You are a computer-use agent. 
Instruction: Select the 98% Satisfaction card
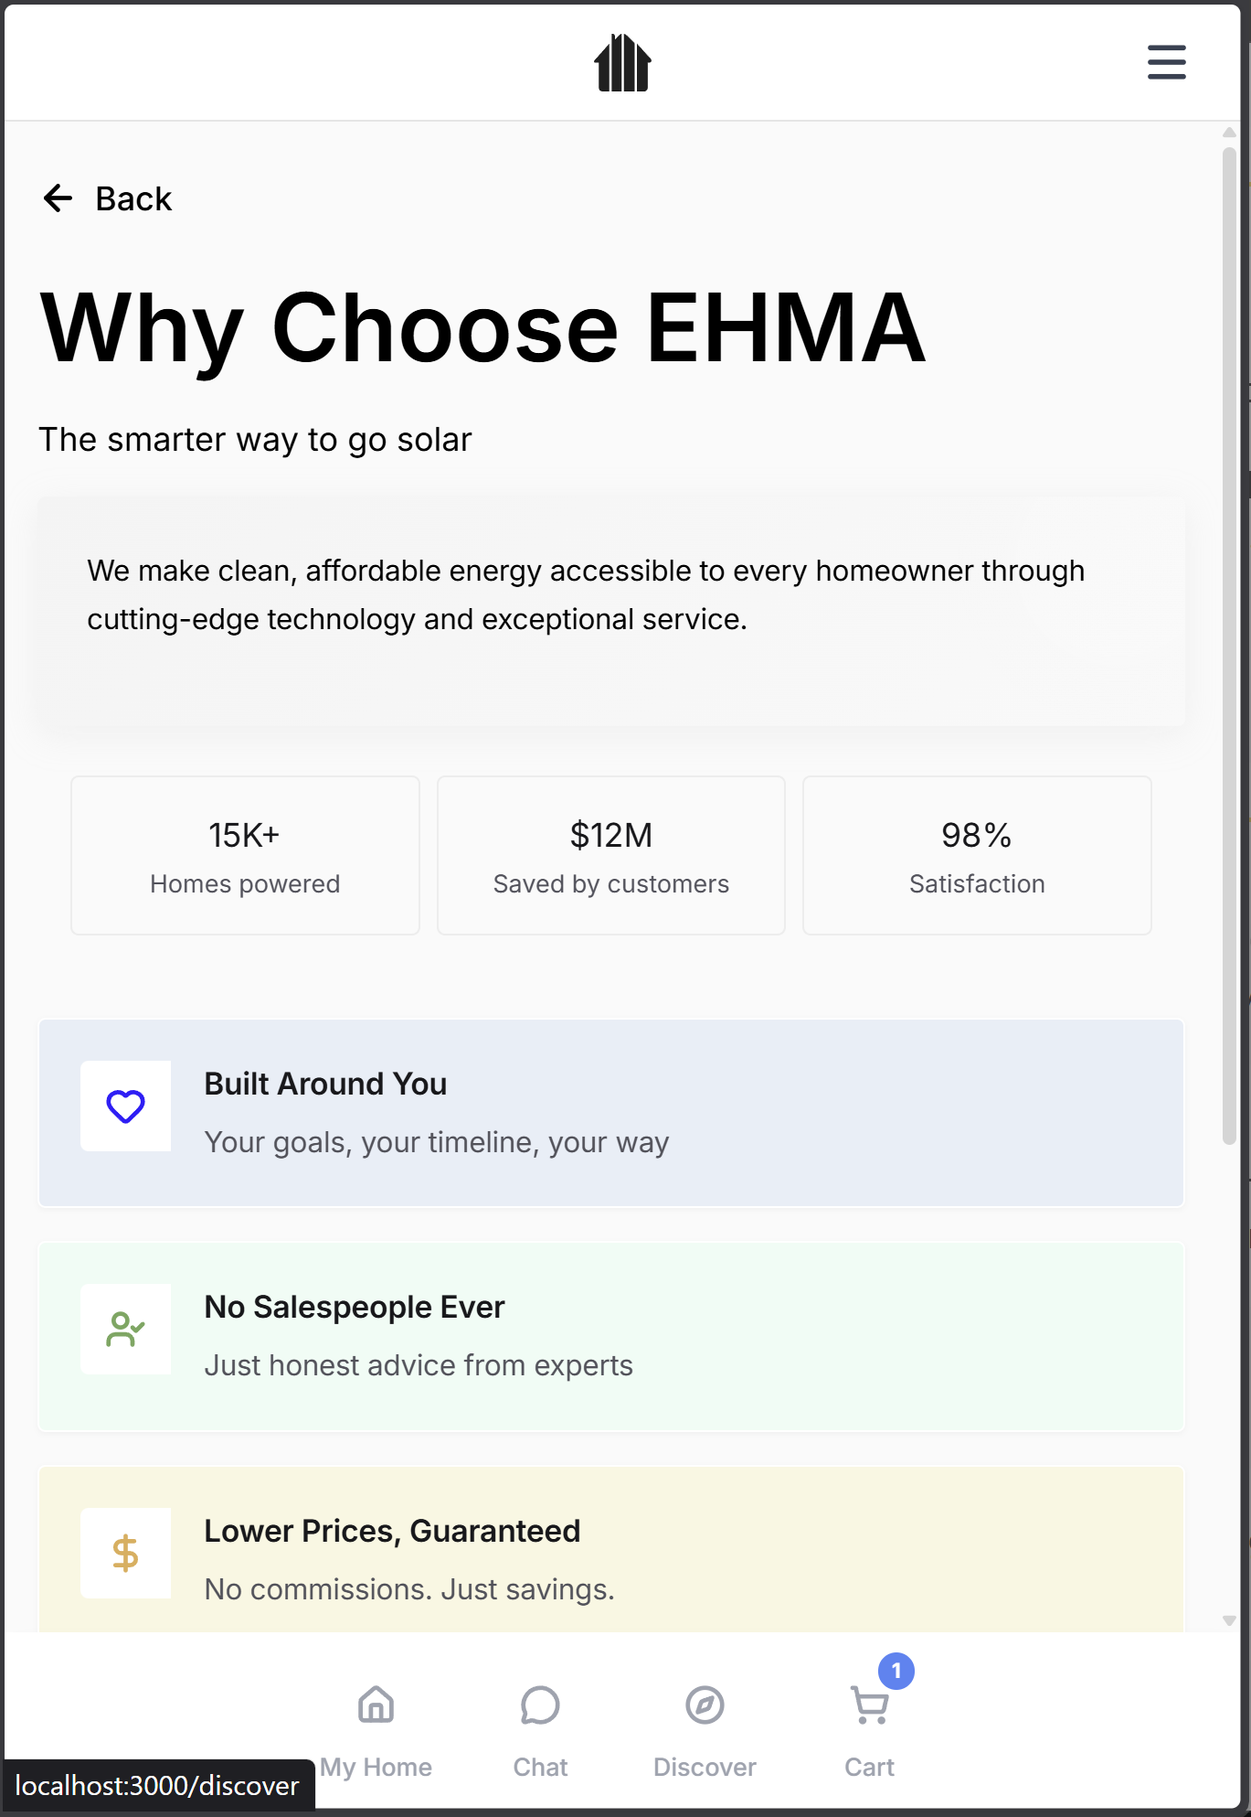pyautogui.click(x=977, y=854)
